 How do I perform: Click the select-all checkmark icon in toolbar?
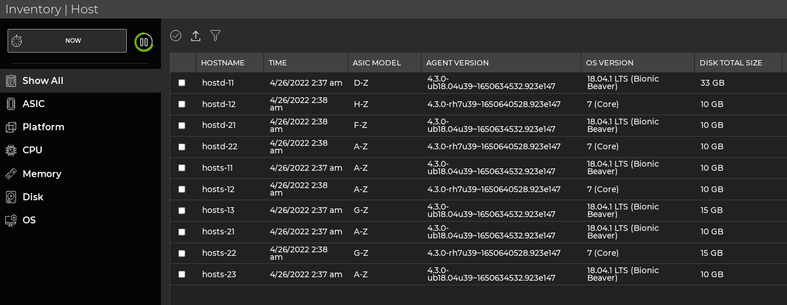176,36
